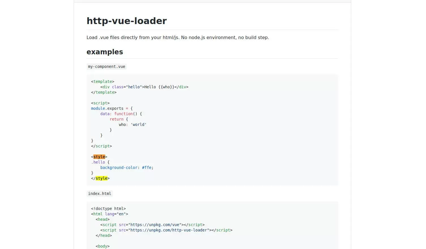The height and width of the screenshot is (249, 426).
Task: Click the unpkg.com/vue script line
Action: 152,225
